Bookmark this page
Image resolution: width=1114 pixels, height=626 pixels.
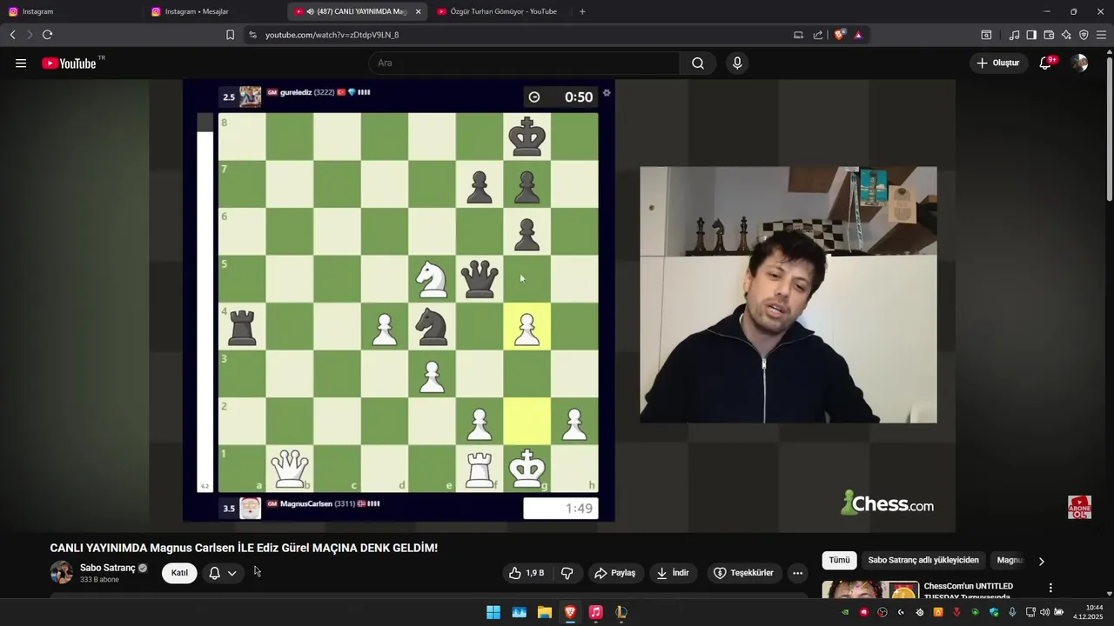pos(230,35)
